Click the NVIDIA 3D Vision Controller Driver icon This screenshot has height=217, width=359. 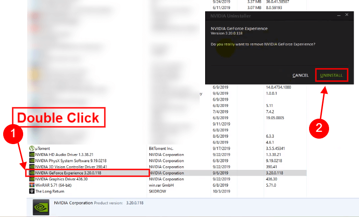click(x=32, y=167)
